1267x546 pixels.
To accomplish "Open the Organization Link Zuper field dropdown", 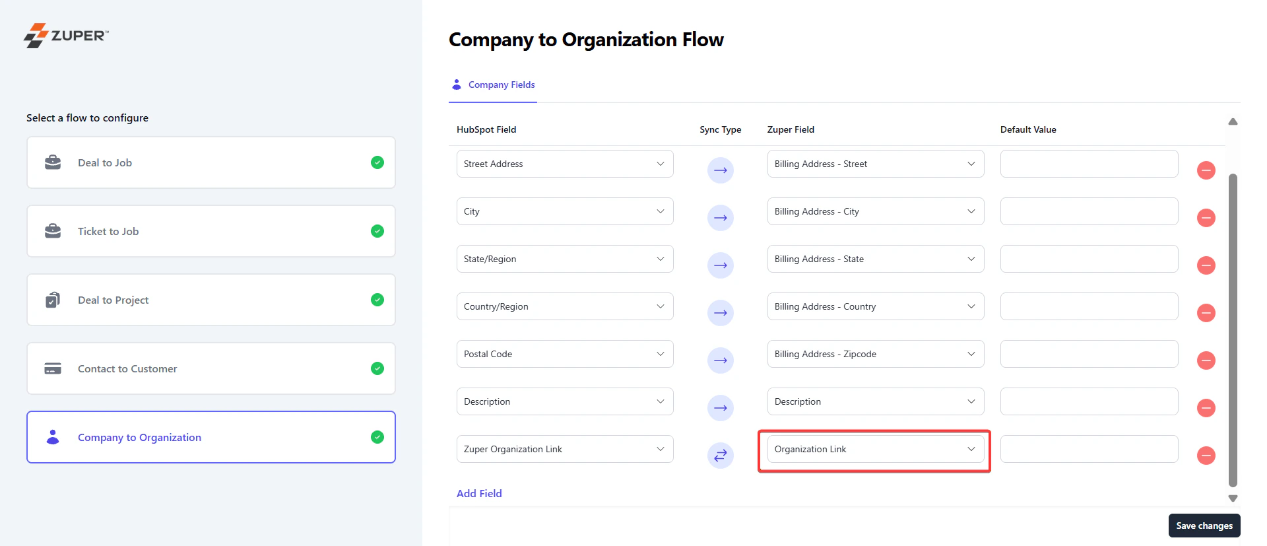I will 875,449.
